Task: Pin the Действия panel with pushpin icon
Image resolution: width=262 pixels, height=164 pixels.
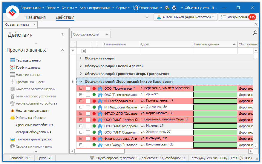Action: (x=62, y=35)
